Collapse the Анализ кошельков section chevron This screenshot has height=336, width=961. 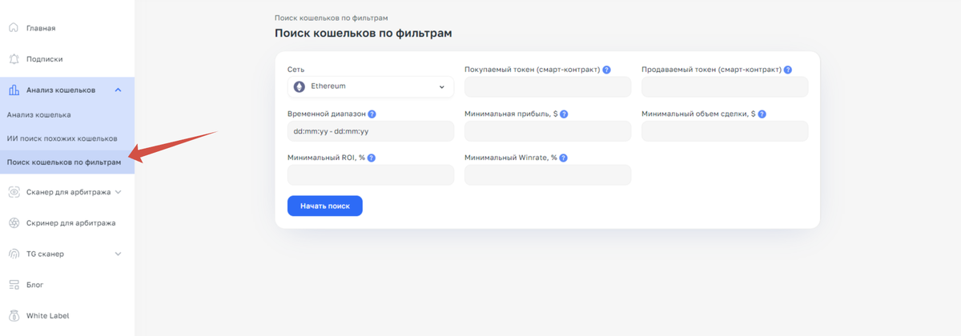pos(119,90)
